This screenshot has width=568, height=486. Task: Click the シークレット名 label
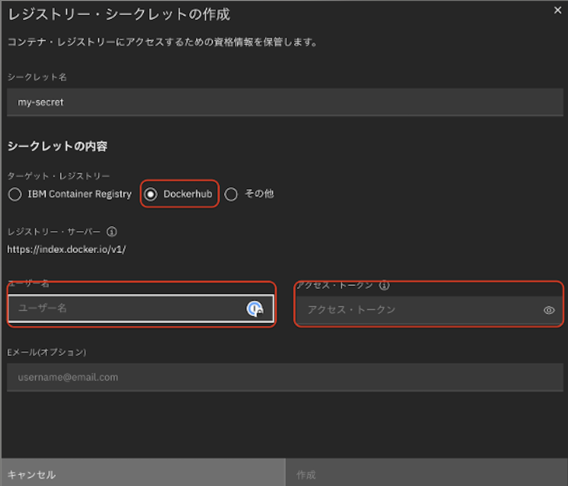click(x=37, y=77)
